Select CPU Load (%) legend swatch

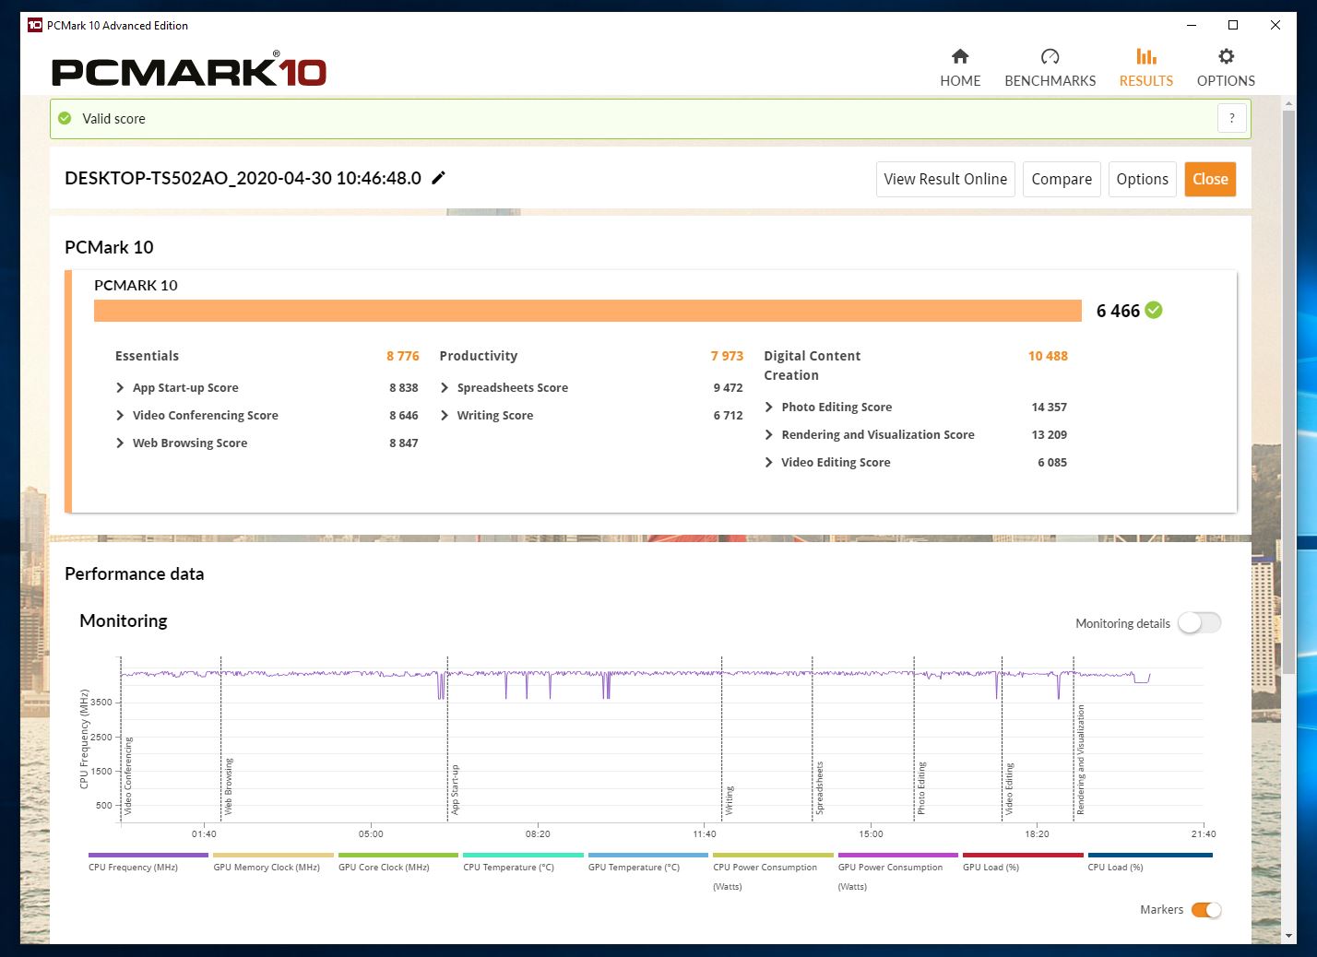coord(1150,855)
